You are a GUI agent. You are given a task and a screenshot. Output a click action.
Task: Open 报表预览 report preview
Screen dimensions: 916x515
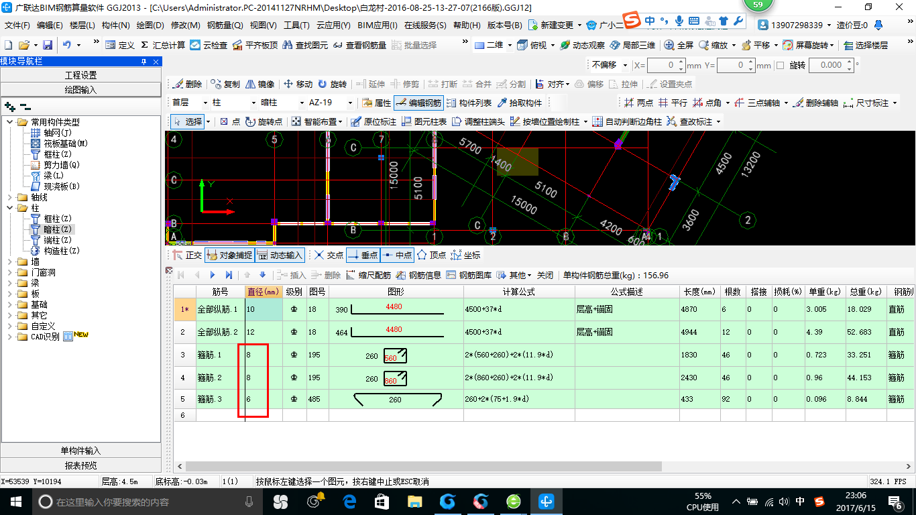click(80, 465)
